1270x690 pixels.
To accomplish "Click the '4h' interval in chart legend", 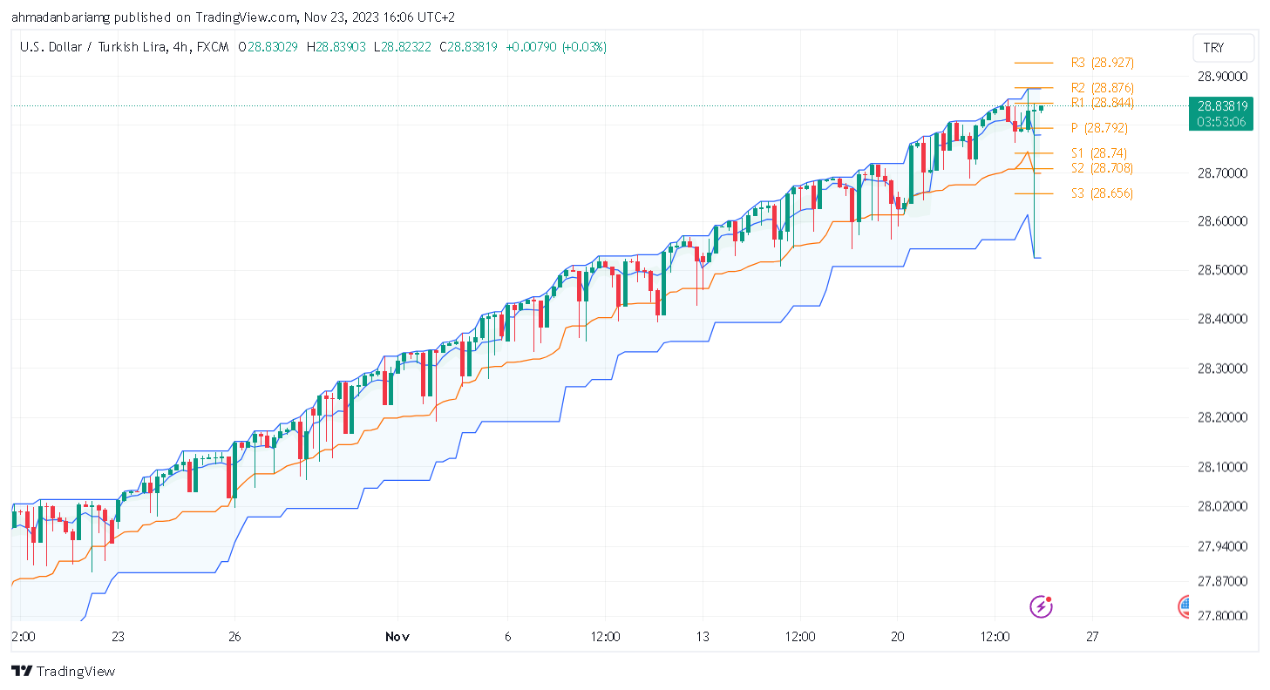I will click(x=181, y=47).
